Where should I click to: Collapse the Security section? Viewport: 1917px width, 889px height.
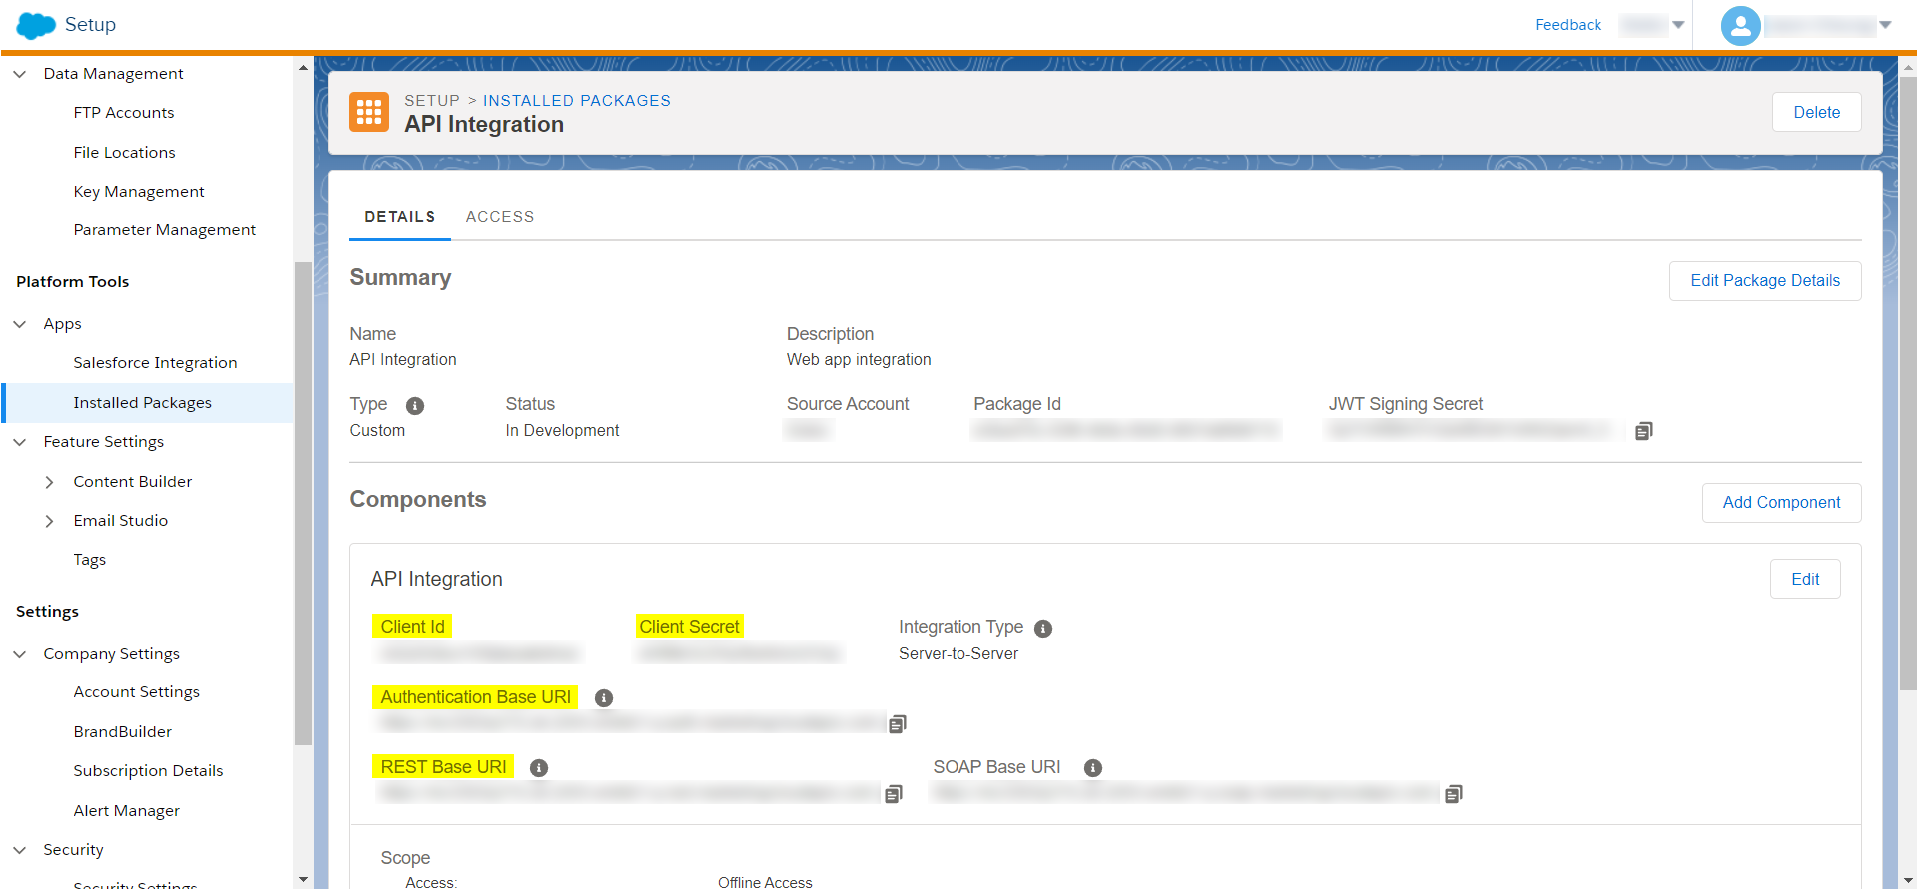(x=19, y=850)
